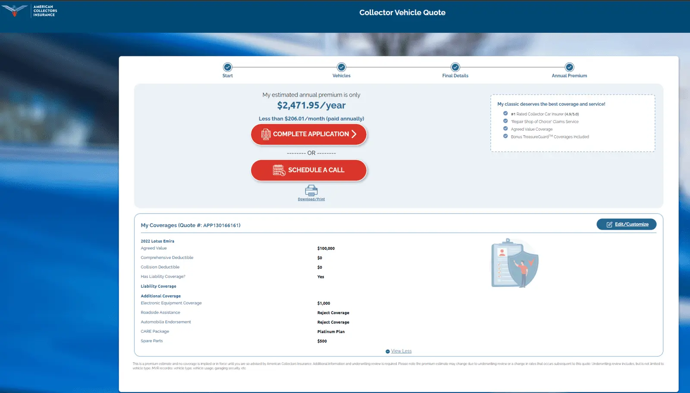Select the Annual Premium step circle
Screen dimensions: 690x393
569,67
